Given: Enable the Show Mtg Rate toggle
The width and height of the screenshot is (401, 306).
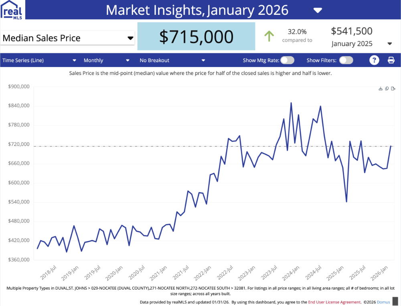Looking at the screenshot, I should pyautogui.click(x=287, y=60).
